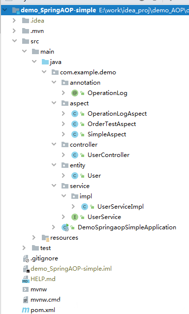
Task: Click the resources folder icon
Action: pyautogui.click(x=45, y=238)
